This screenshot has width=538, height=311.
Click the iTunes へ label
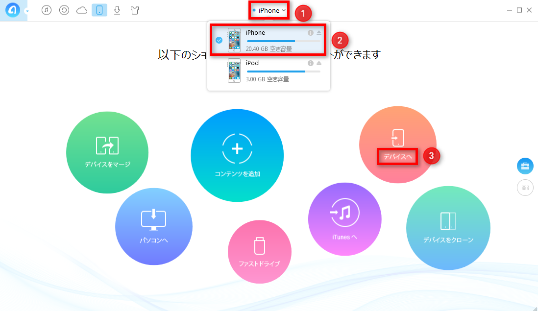(x=344, y=237)
